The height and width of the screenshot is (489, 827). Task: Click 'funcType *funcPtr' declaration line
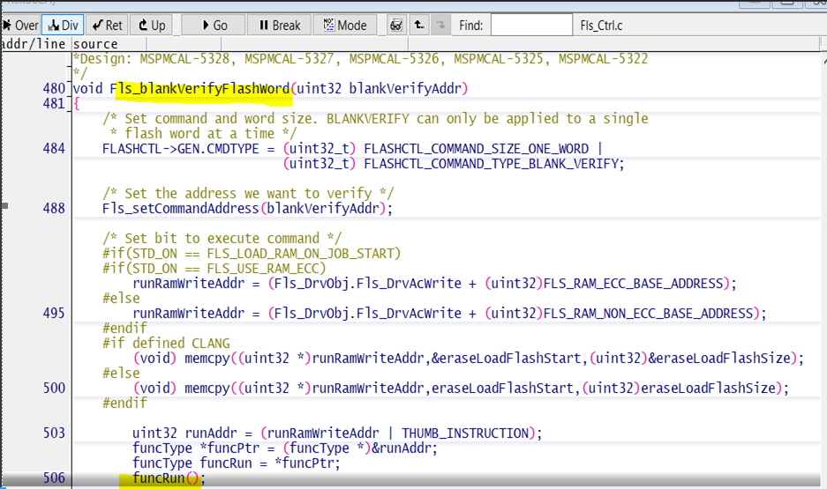[285, 448]
